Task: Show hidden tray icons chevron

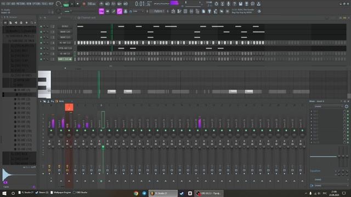Action: pos(305,193)
